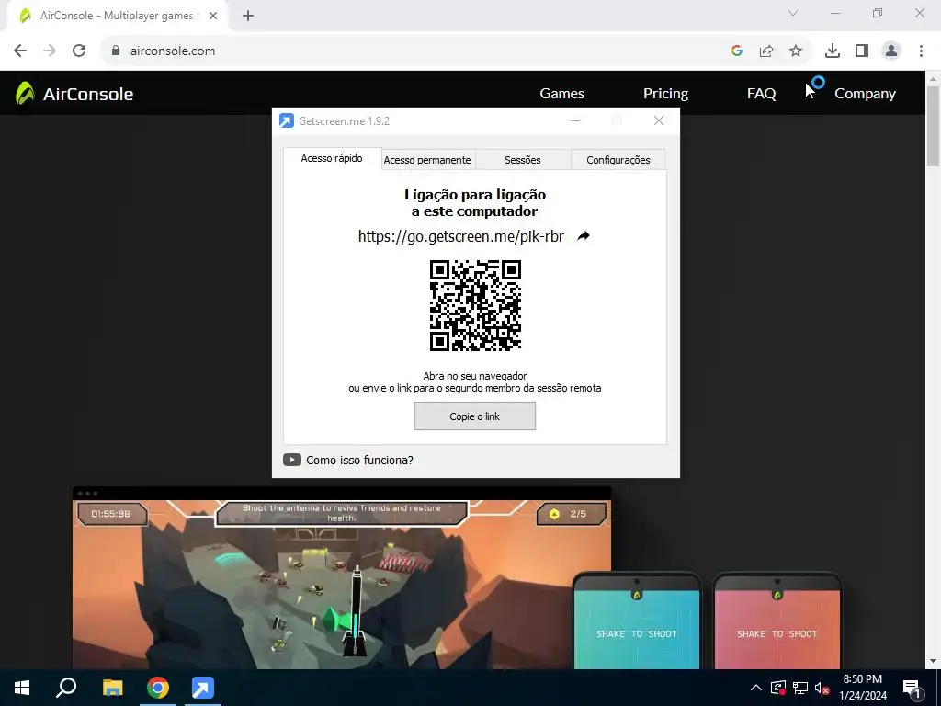Open the Como isso funciona? link

click(x=359, y=460)
